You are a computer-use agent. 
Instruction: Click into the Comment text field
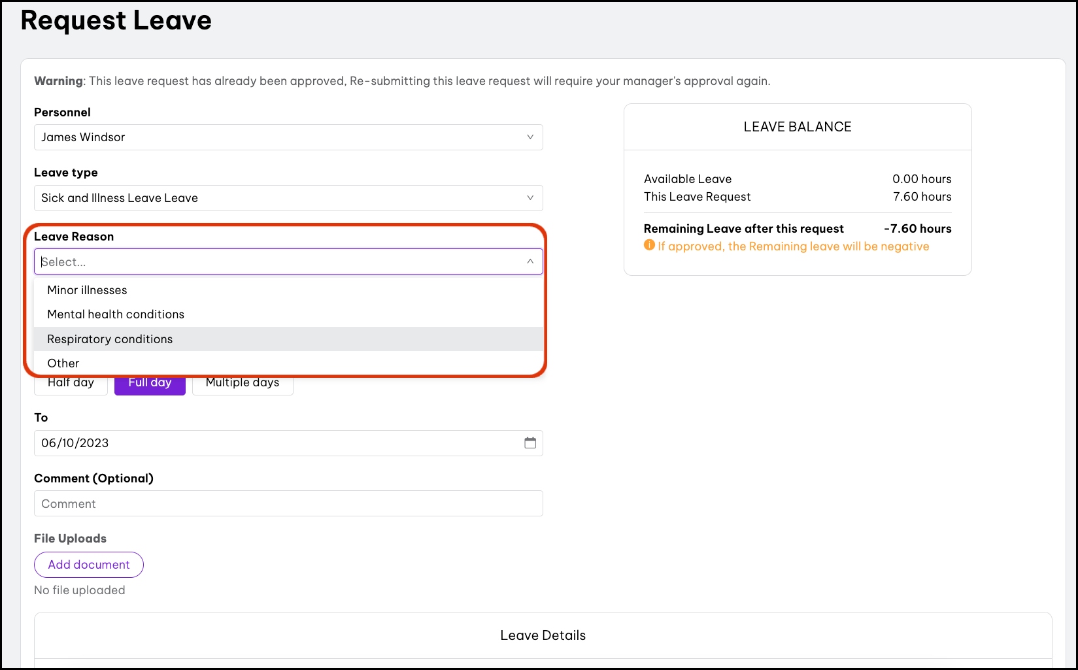(x=288, y=504)
